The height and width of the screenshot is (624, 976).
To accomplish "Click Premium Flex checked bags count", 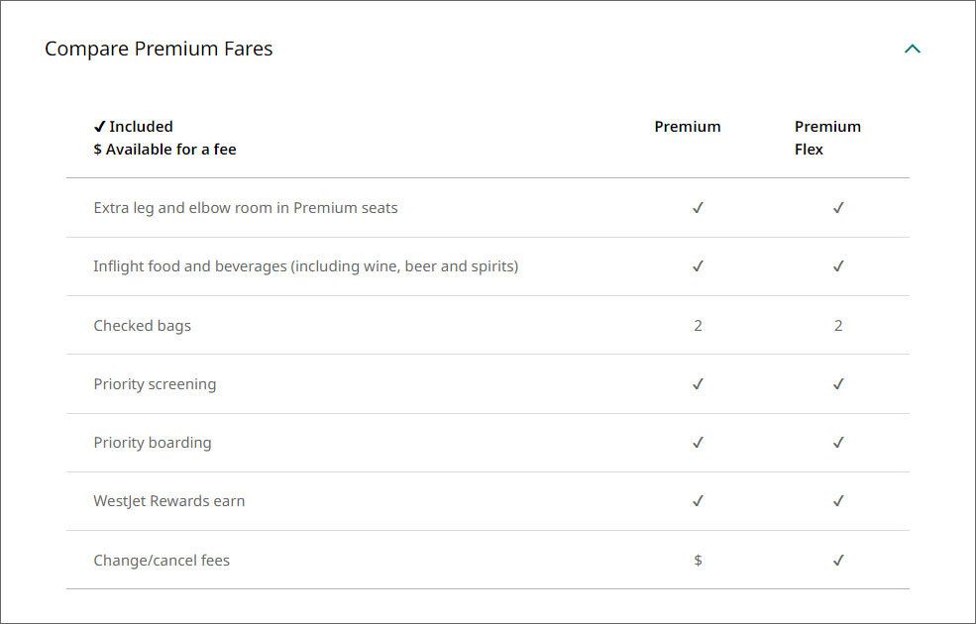I will (x=838, y=326).
